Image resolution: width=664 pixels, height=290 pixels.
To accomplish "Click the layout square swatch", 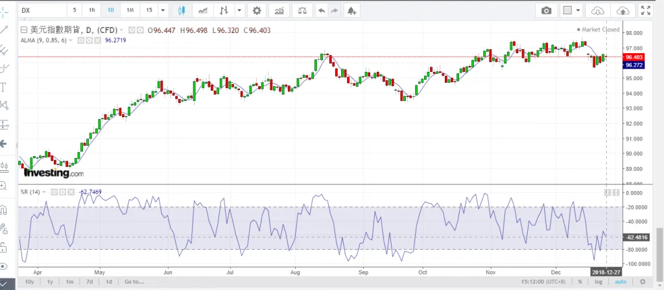I will [x=568, y=10].
